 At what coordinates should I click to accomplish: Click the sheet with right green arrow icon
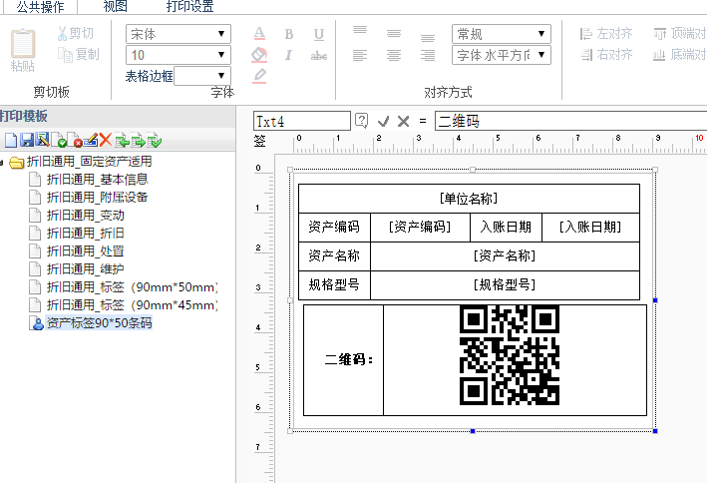tap(139, 141)
